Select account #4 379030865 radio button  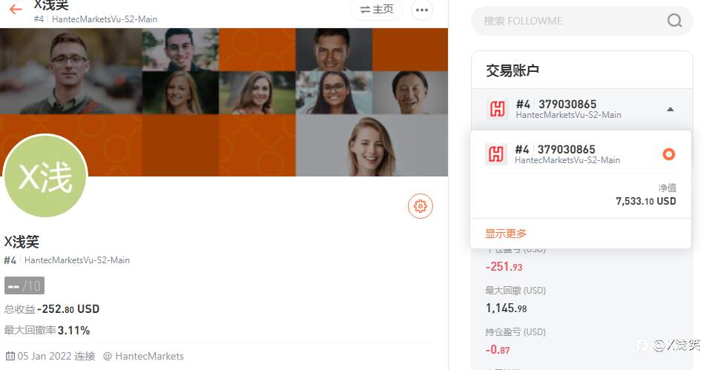668,154
